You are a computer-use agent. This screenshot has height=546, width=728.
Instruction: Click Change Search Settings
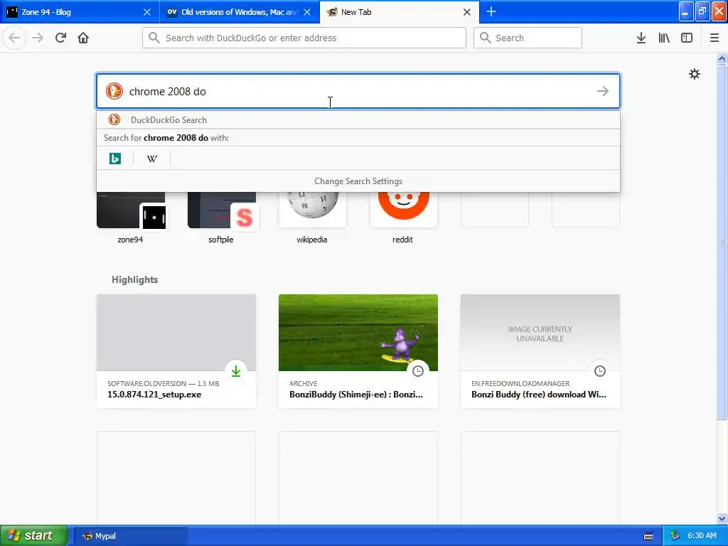coord(358,181)
